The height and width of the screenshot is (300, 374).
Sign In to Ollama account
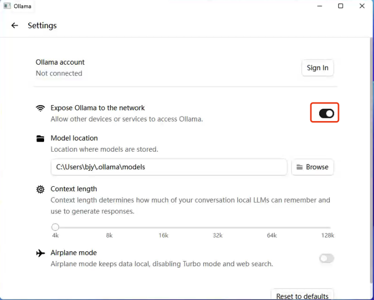[x=318, y=68]
